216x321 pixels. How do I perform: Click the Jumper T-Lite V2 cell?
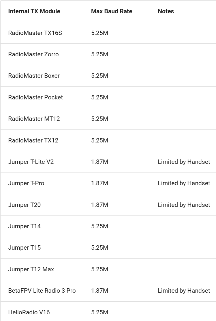(31, 162)
